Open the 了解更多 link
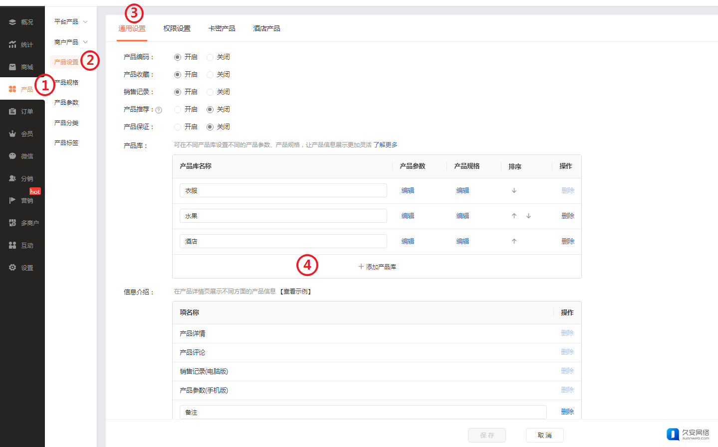 tap(385, 145)
